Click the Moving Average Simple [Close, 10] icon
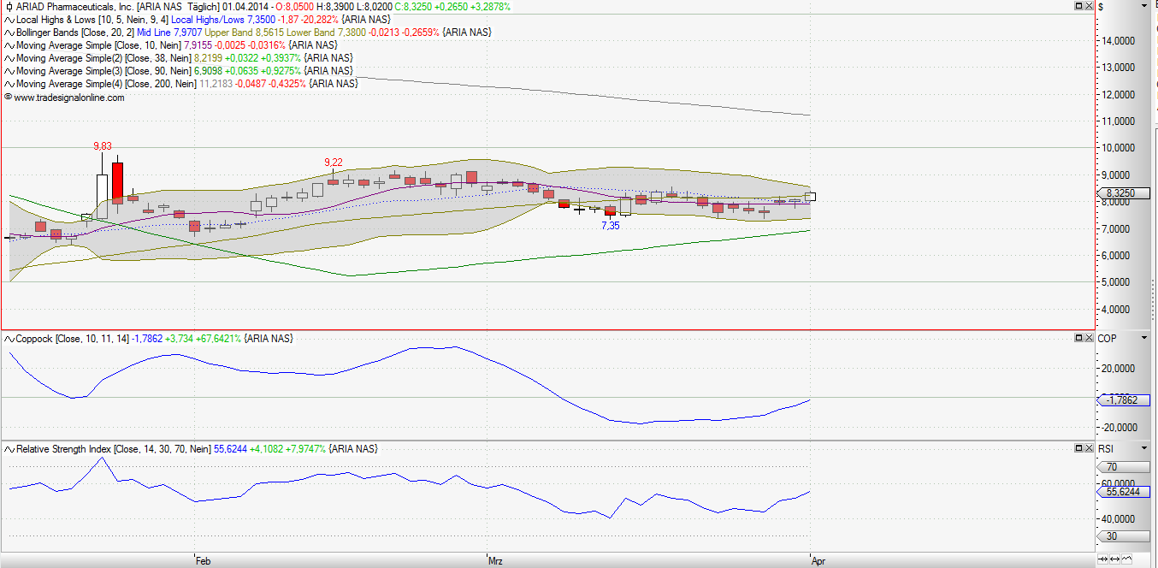Screen dimensions: 1158x568 [x=9, y=44]
